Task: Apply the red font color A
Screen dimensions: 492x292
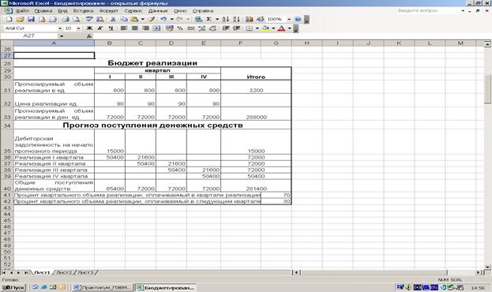Action: tap(281, 28)
